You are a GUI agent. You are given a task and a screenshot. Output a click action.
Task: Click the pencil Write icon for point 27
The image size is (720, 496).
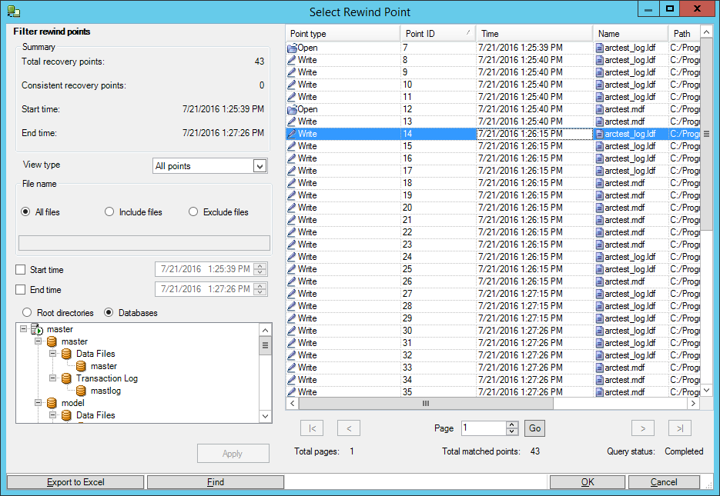point(292,294)
